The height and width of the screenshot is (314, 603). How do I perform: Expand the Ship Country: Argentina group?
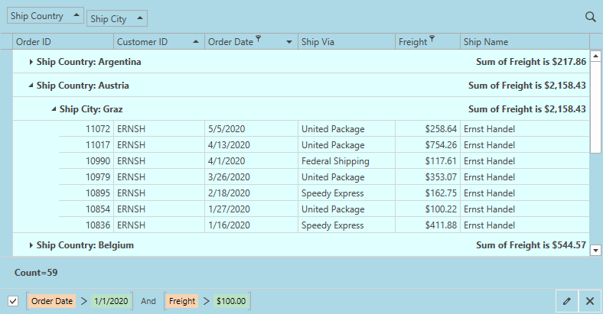click(31, 62)
